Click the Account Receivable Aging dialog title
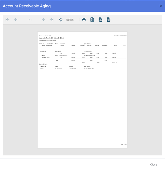 click(27, 6)
